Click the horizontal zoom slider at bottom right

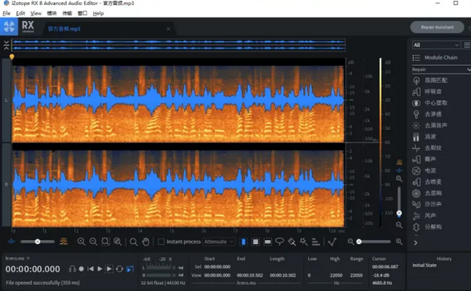pos(375,242)
